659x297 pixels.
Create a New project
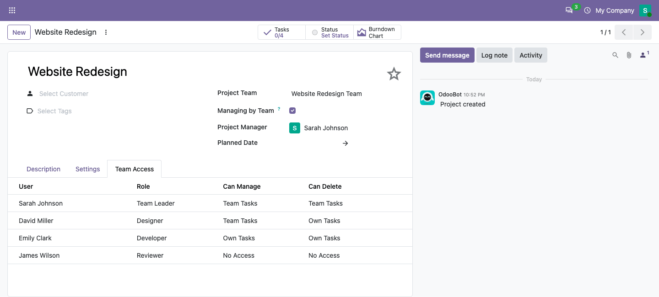pyautogui.click(x=19, y=32)
